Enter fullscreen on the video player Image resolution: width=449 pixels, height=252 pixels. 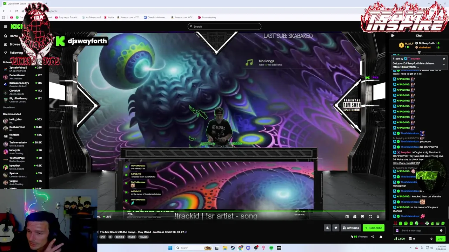coord(370,217)
